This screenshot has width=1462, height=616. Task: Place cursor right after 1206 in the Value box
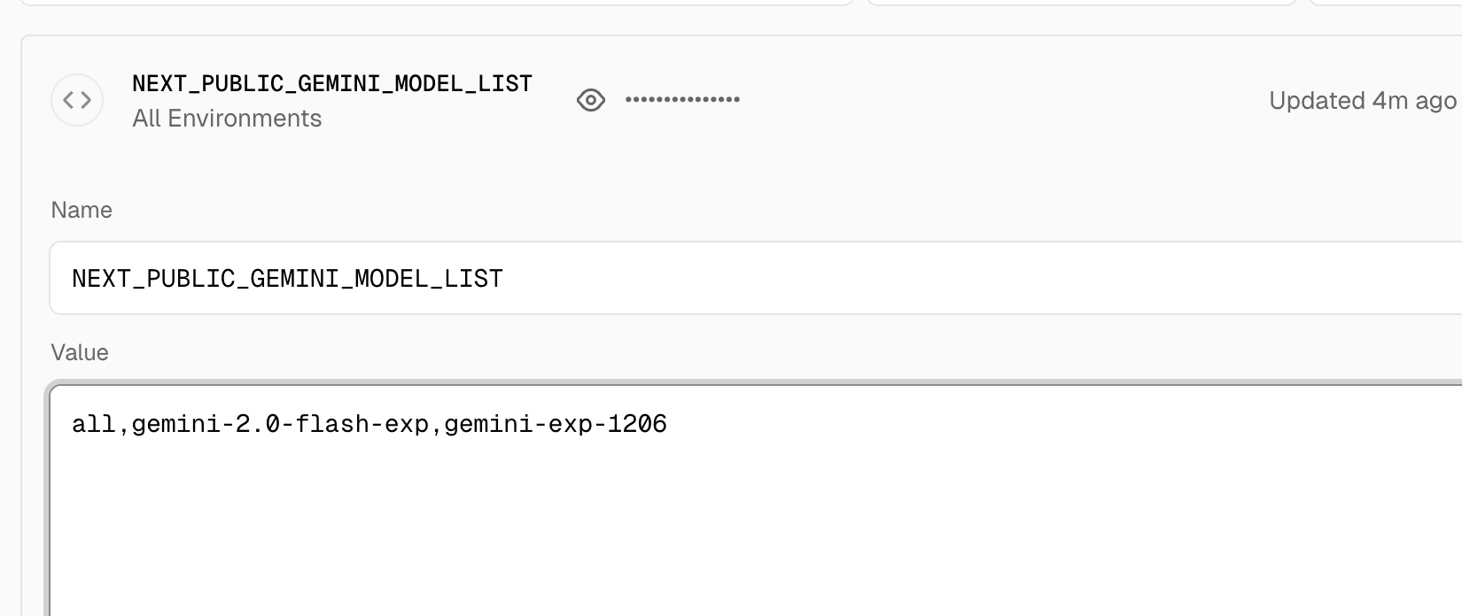click(668, 424)
